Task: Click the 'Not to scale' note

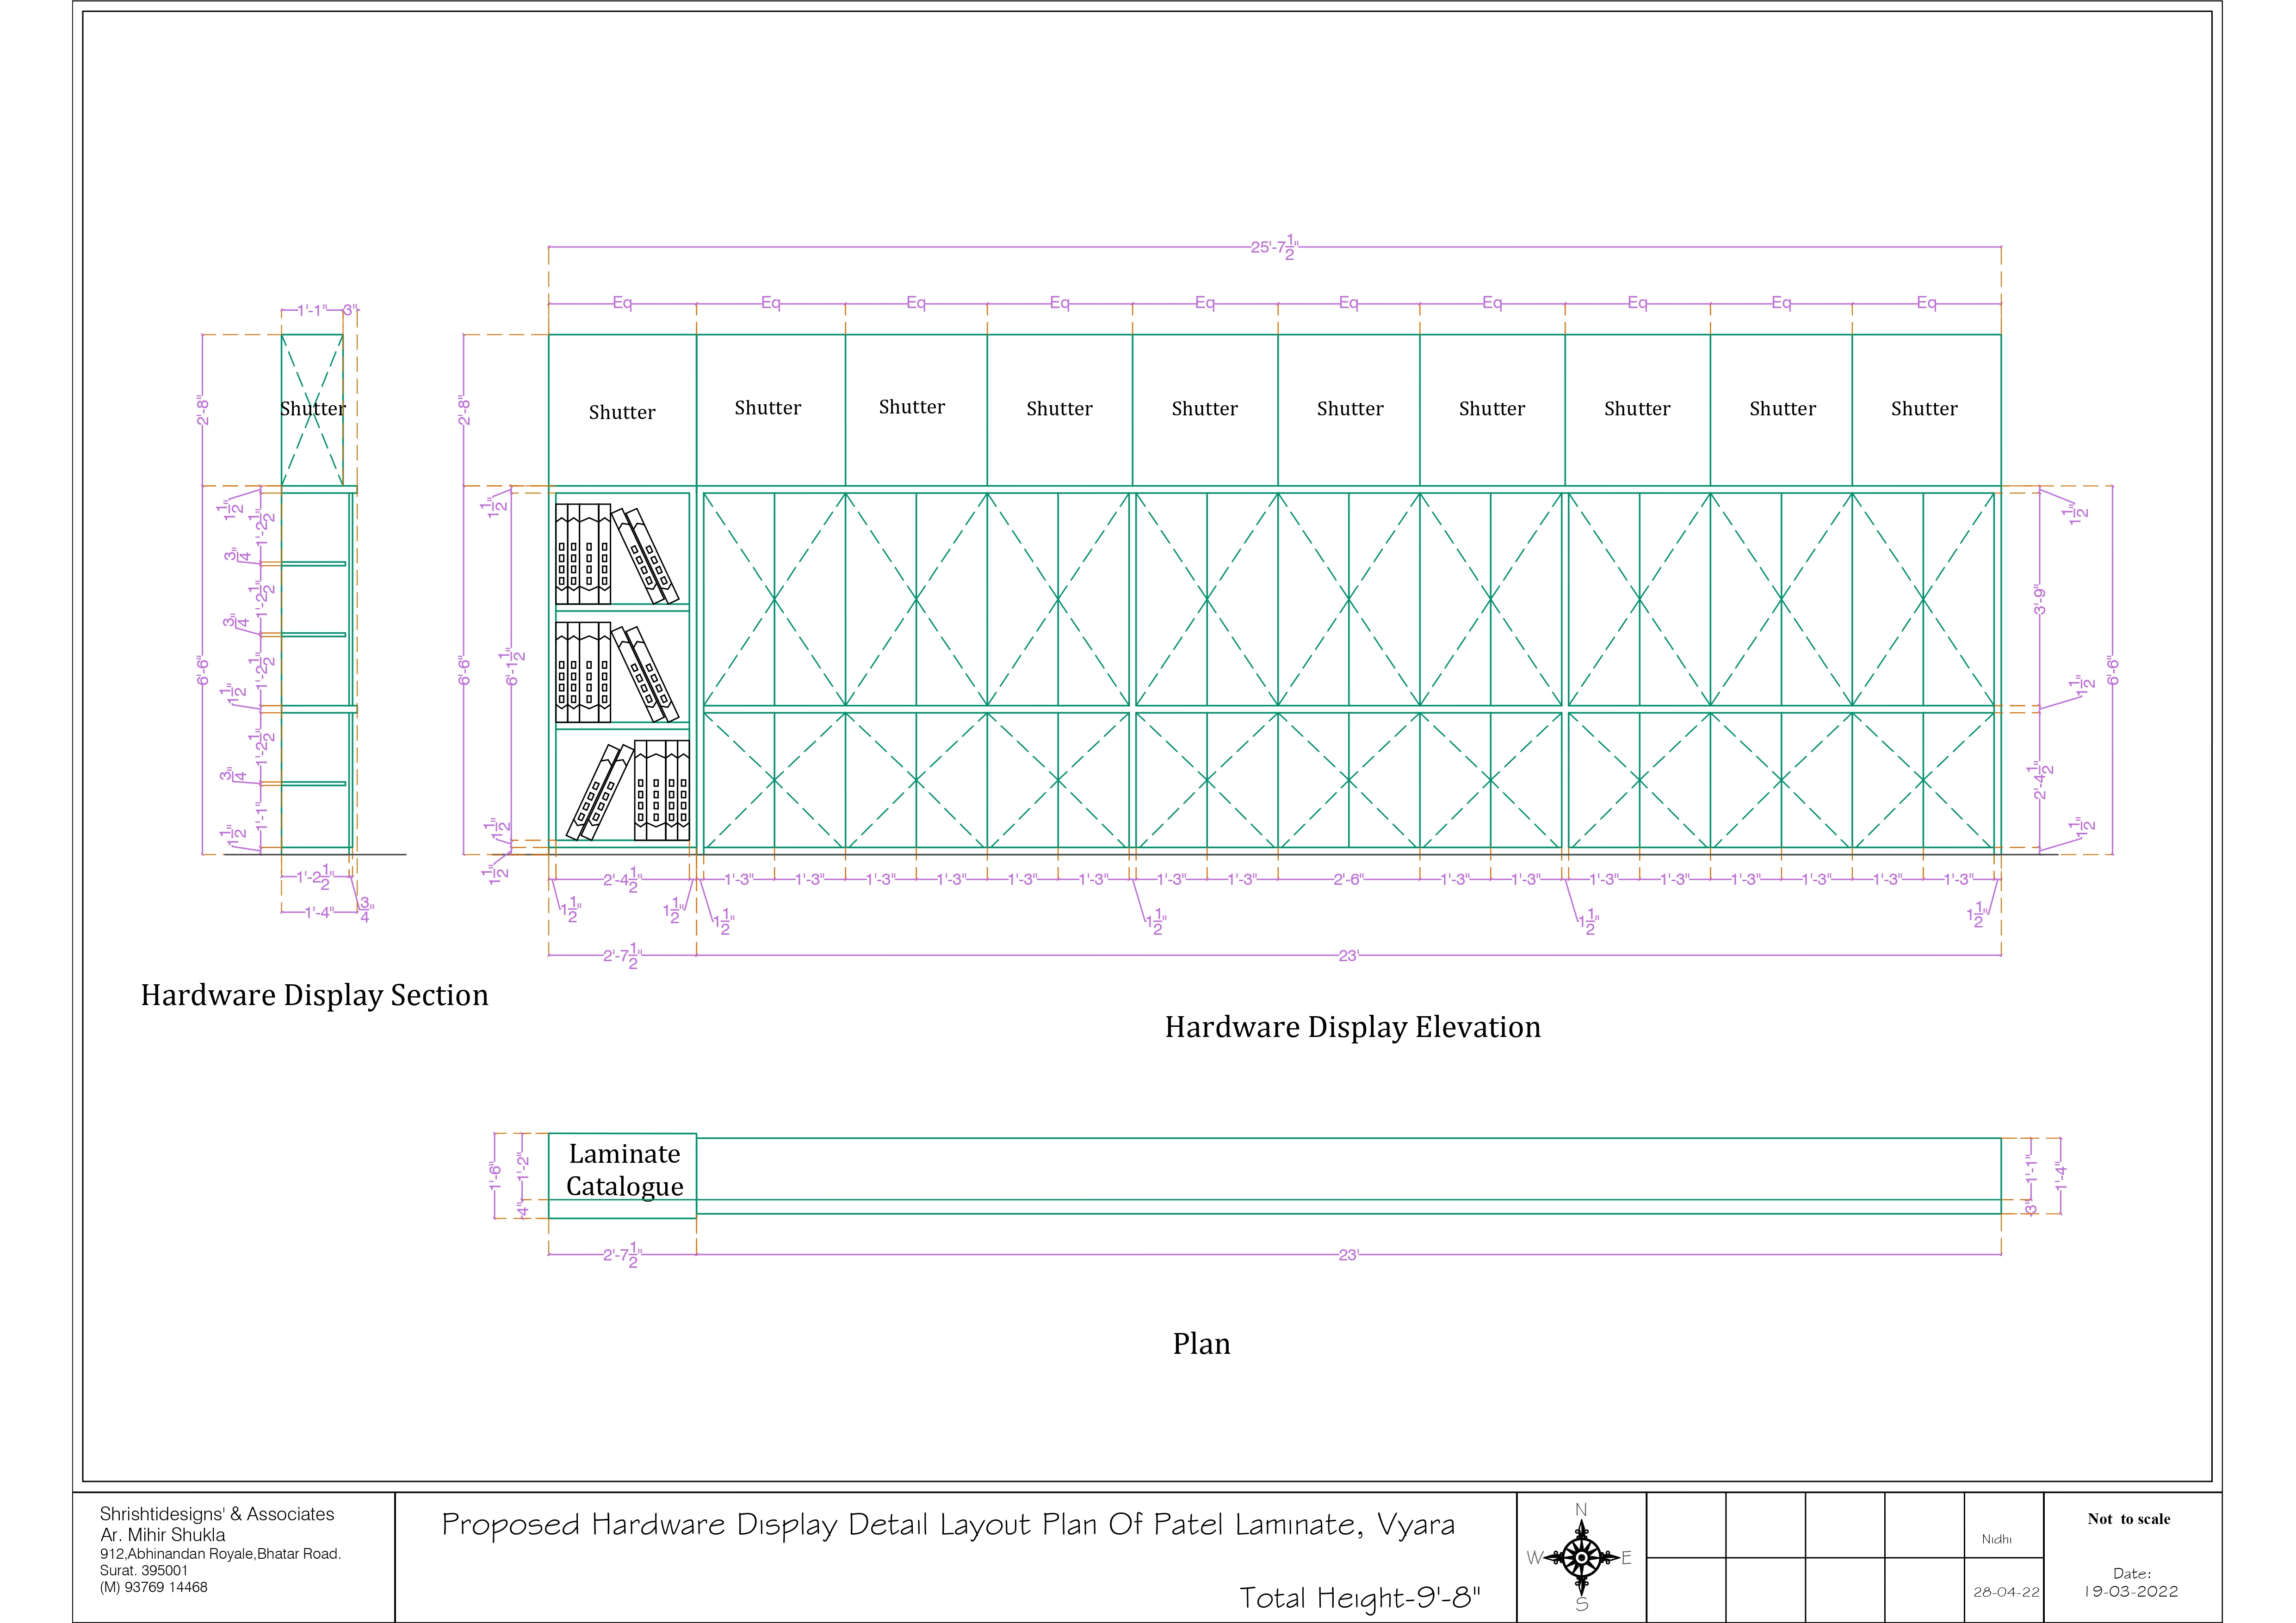Action: (2128, 1519)
